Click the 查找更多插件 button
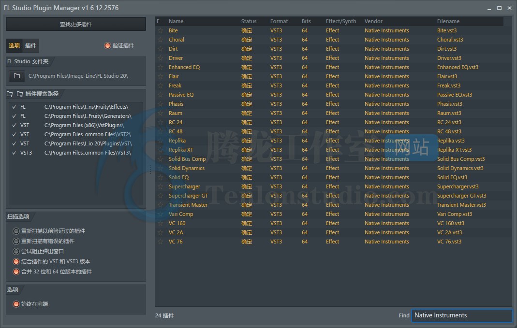The width and height of the screenshot is (517, 328). (76, 24)
